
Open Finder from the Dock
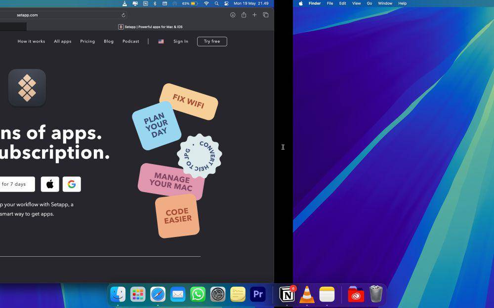pyautogui.click(x=118, y=294)
